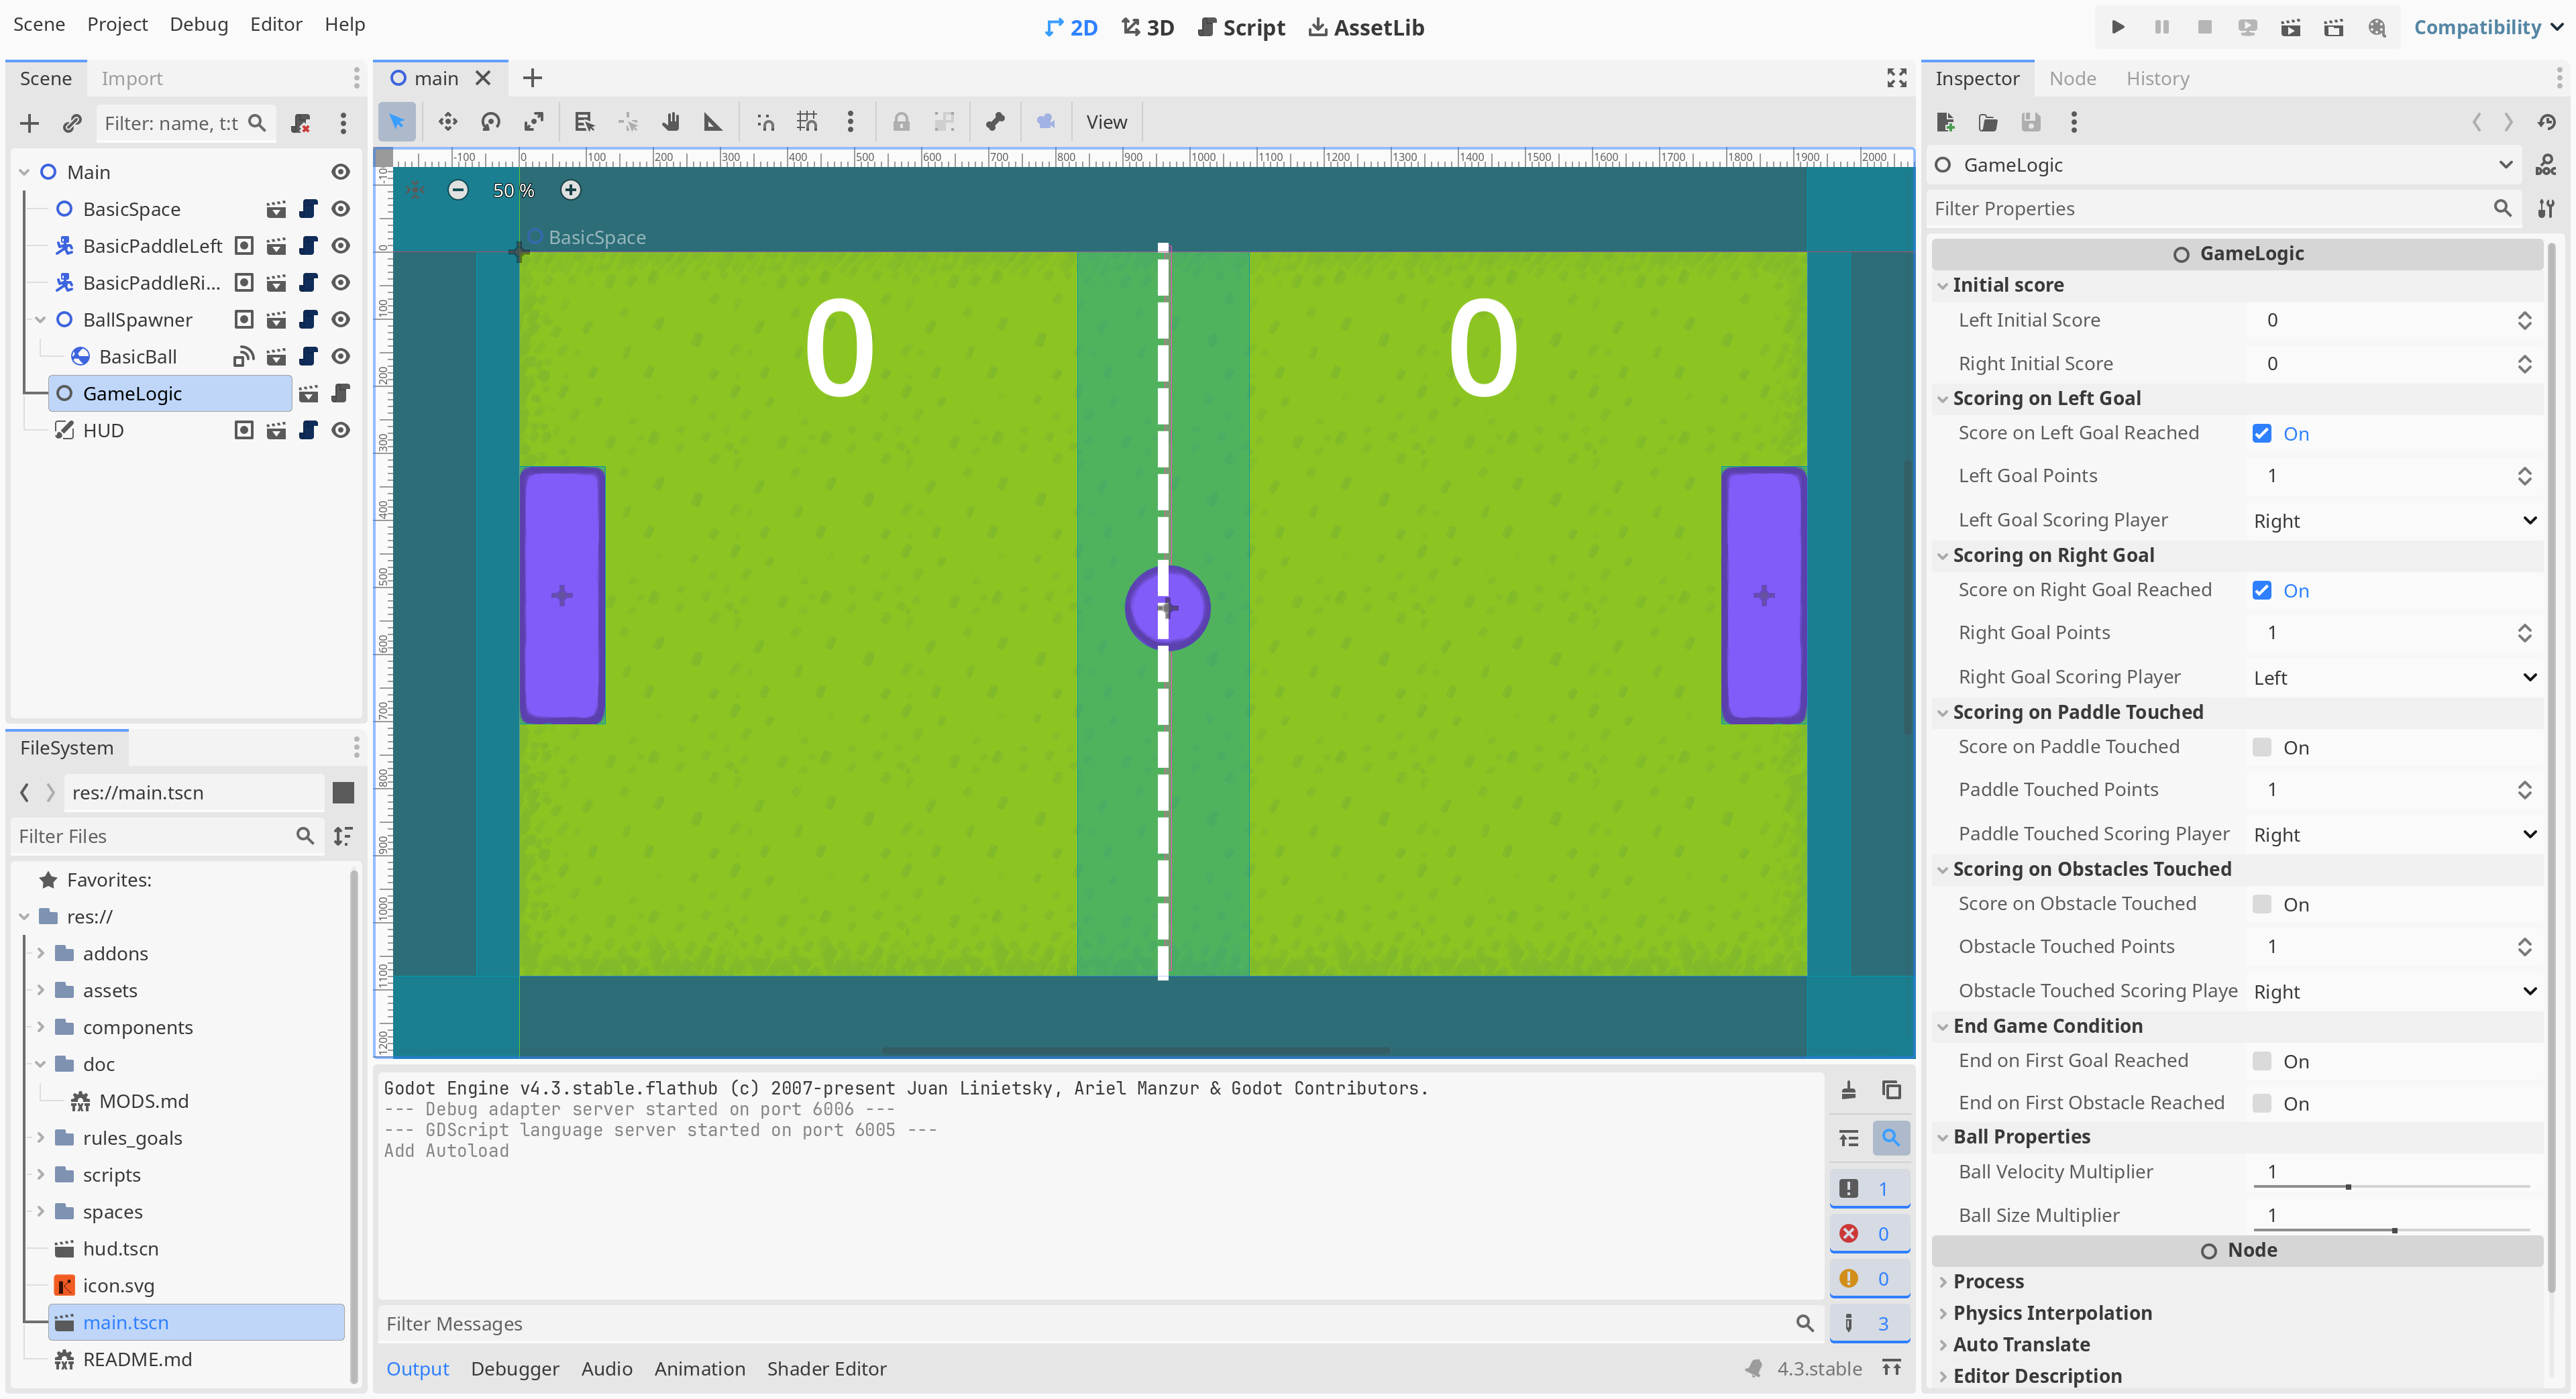Open the Debugger bottom panel tab
Viewport: 2576px width, 1399px height.
click(x=515, y=1369)
